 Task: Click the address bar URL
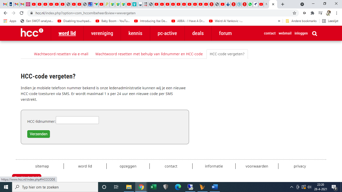86,13
